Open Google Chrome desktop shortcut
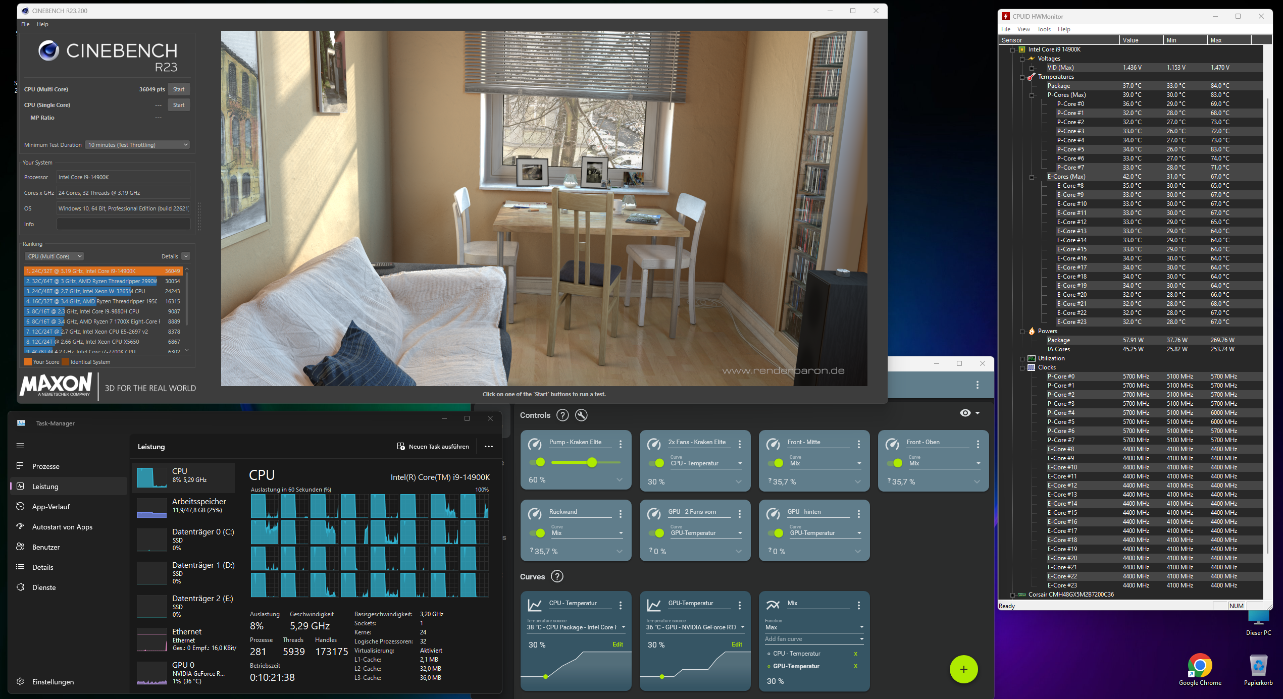This screenshot has width=1283, height=699. [1200, 666]
